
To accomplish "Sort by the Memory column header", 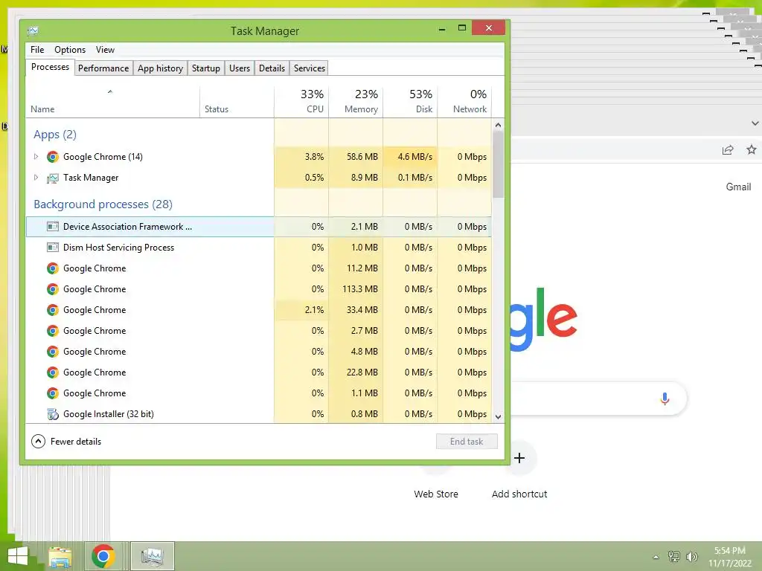I will 356,102.
